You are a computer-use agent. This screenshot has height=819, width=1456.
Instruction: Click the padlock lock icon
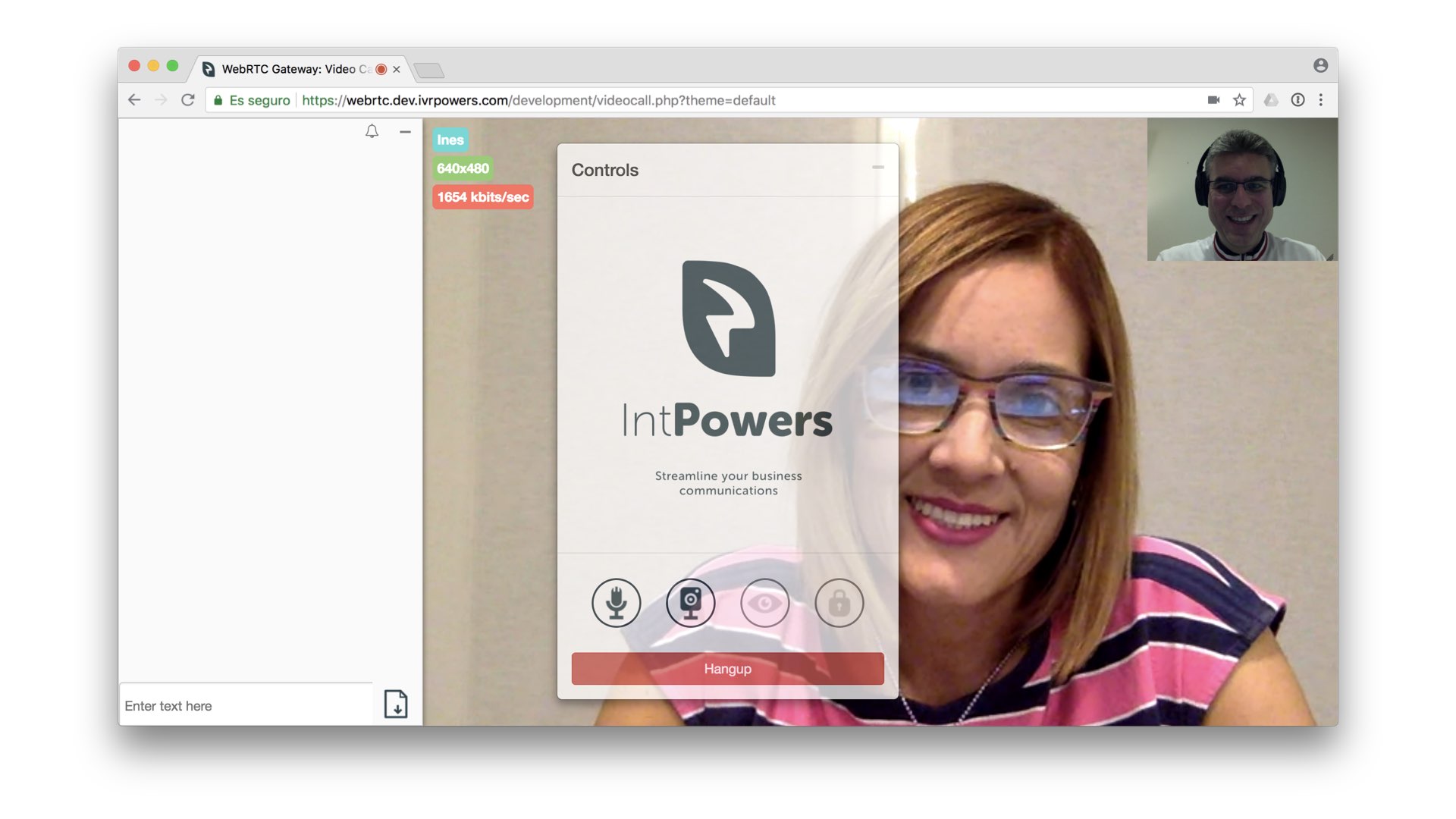pyautogui.click(x=839, y=603)
